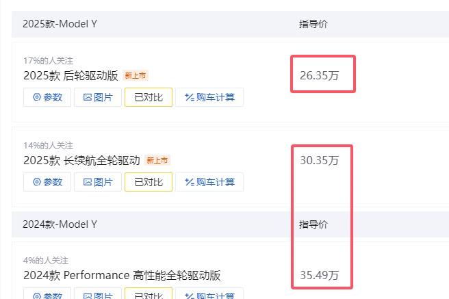Click 指导价 header in the 2025款 section
The width and height of the screenshot is (449, 299).
(313, 24)
